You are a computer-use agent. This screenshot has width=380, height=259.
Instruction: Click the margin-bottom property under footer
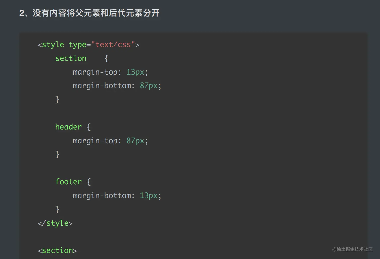click(102, 196)
